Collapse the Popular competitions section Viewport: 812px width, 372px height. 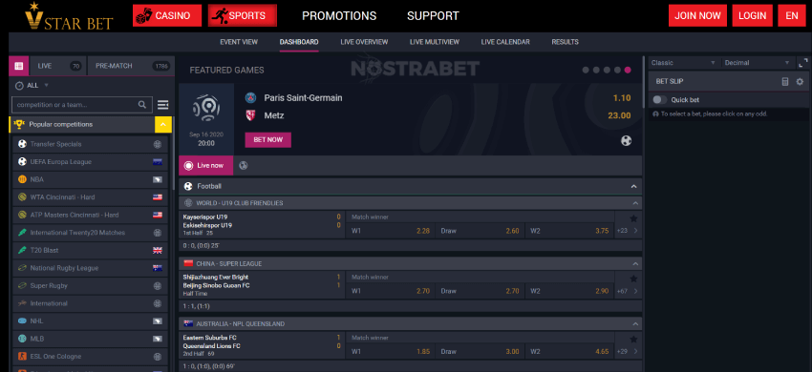pyautogui.click(x=163, y=125)
